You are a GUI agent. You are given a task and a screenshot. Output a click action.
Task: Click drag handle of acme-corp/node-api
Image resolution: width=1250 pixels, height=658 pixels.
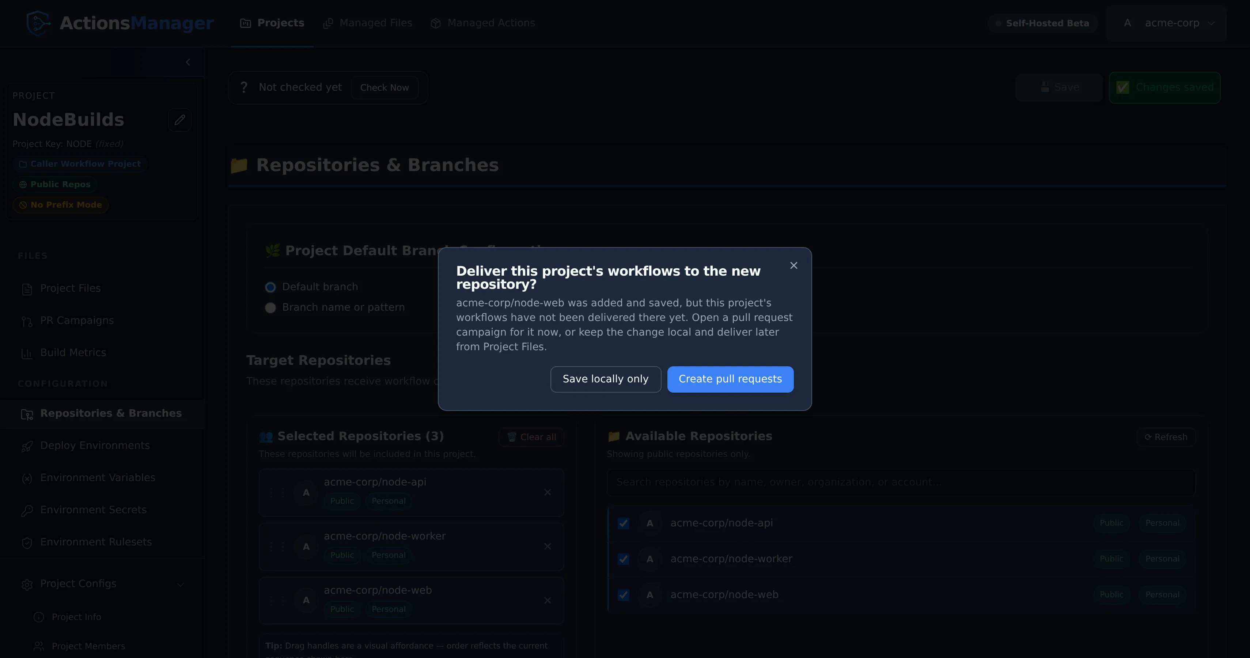tap(277, 492)
